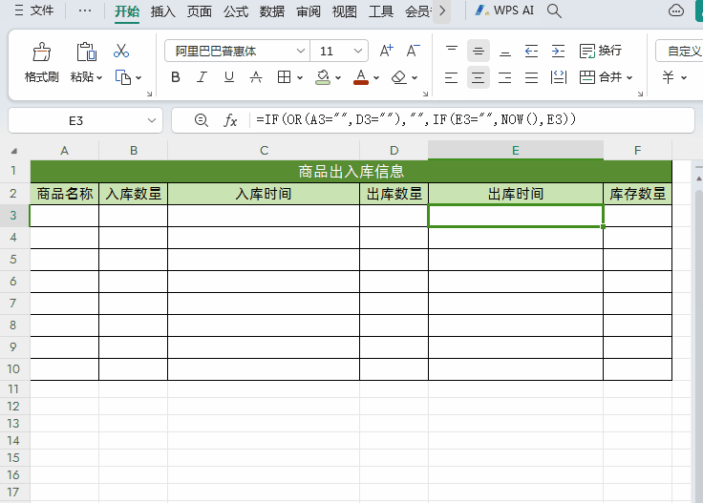
Task: Click the Copy icon in the clipboard group
Action: [x=123, y=77]
